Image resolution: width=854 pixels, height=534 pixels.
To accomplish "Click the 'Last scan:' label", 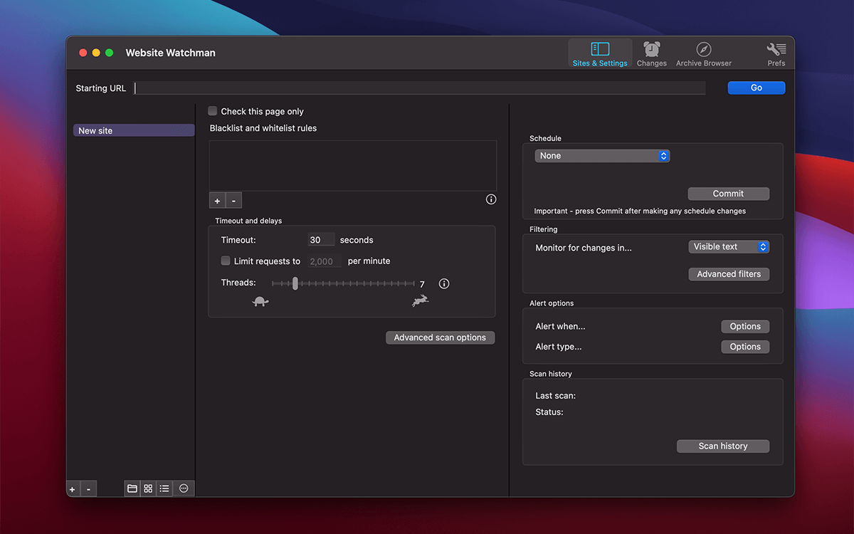I will tap(556, 396).
